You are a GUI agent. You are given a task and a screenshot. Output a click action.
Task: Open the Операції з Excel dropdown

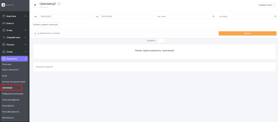click(267, 5)
